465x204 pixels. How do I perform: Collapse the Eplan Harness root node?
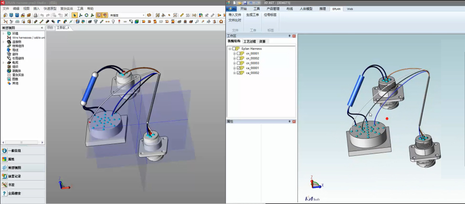pos(230,49)
